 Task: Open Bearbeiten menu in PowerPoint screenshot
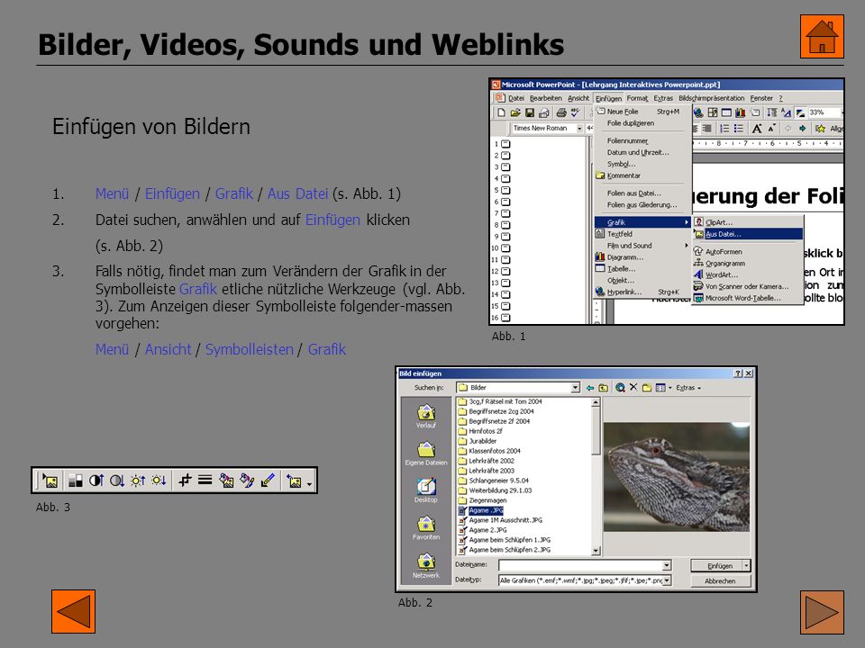[x=546, y=98]
